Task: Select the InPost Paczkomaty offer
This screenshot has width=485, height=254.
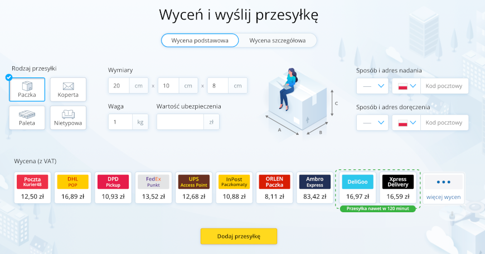Action: [234, 188]
